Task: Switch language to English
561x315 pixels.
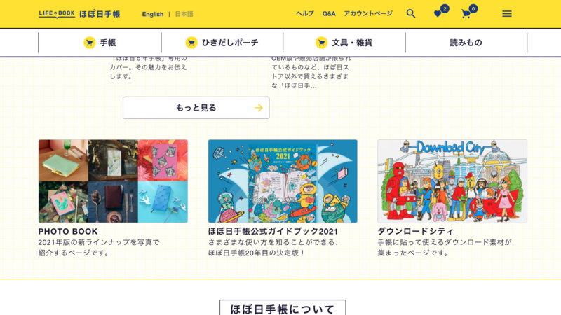Action: tap(153, 14)
